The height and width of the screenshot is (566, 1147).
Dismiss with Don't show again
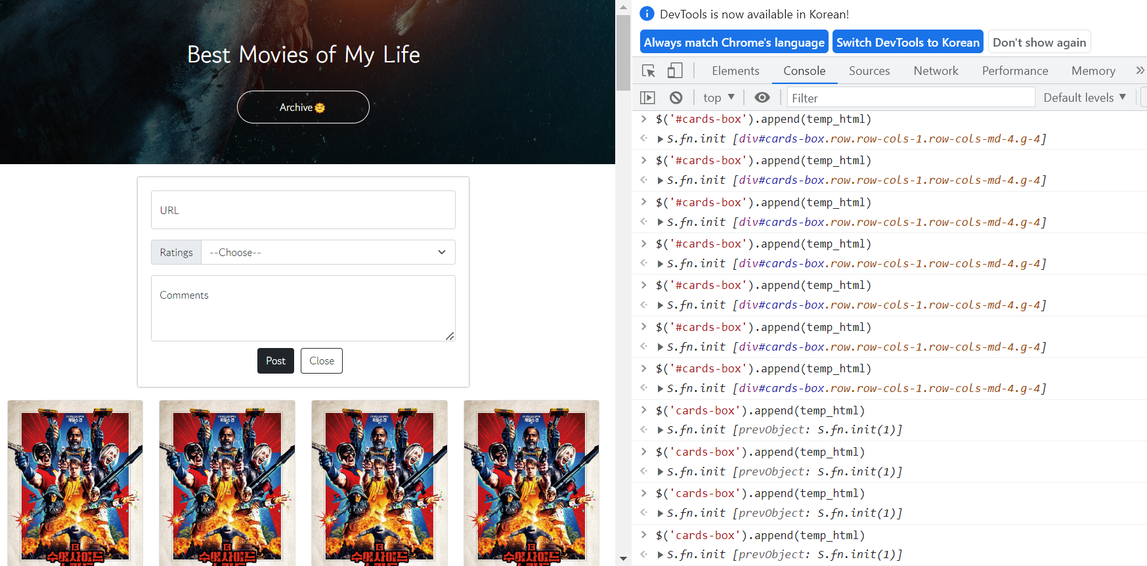point(1039,42)
